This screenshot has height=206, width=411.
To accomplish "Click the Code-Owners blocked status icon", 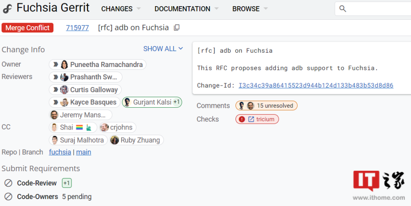I will click(8, 197).
